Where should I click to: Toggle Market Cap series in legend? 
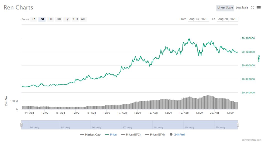point(90,135)
